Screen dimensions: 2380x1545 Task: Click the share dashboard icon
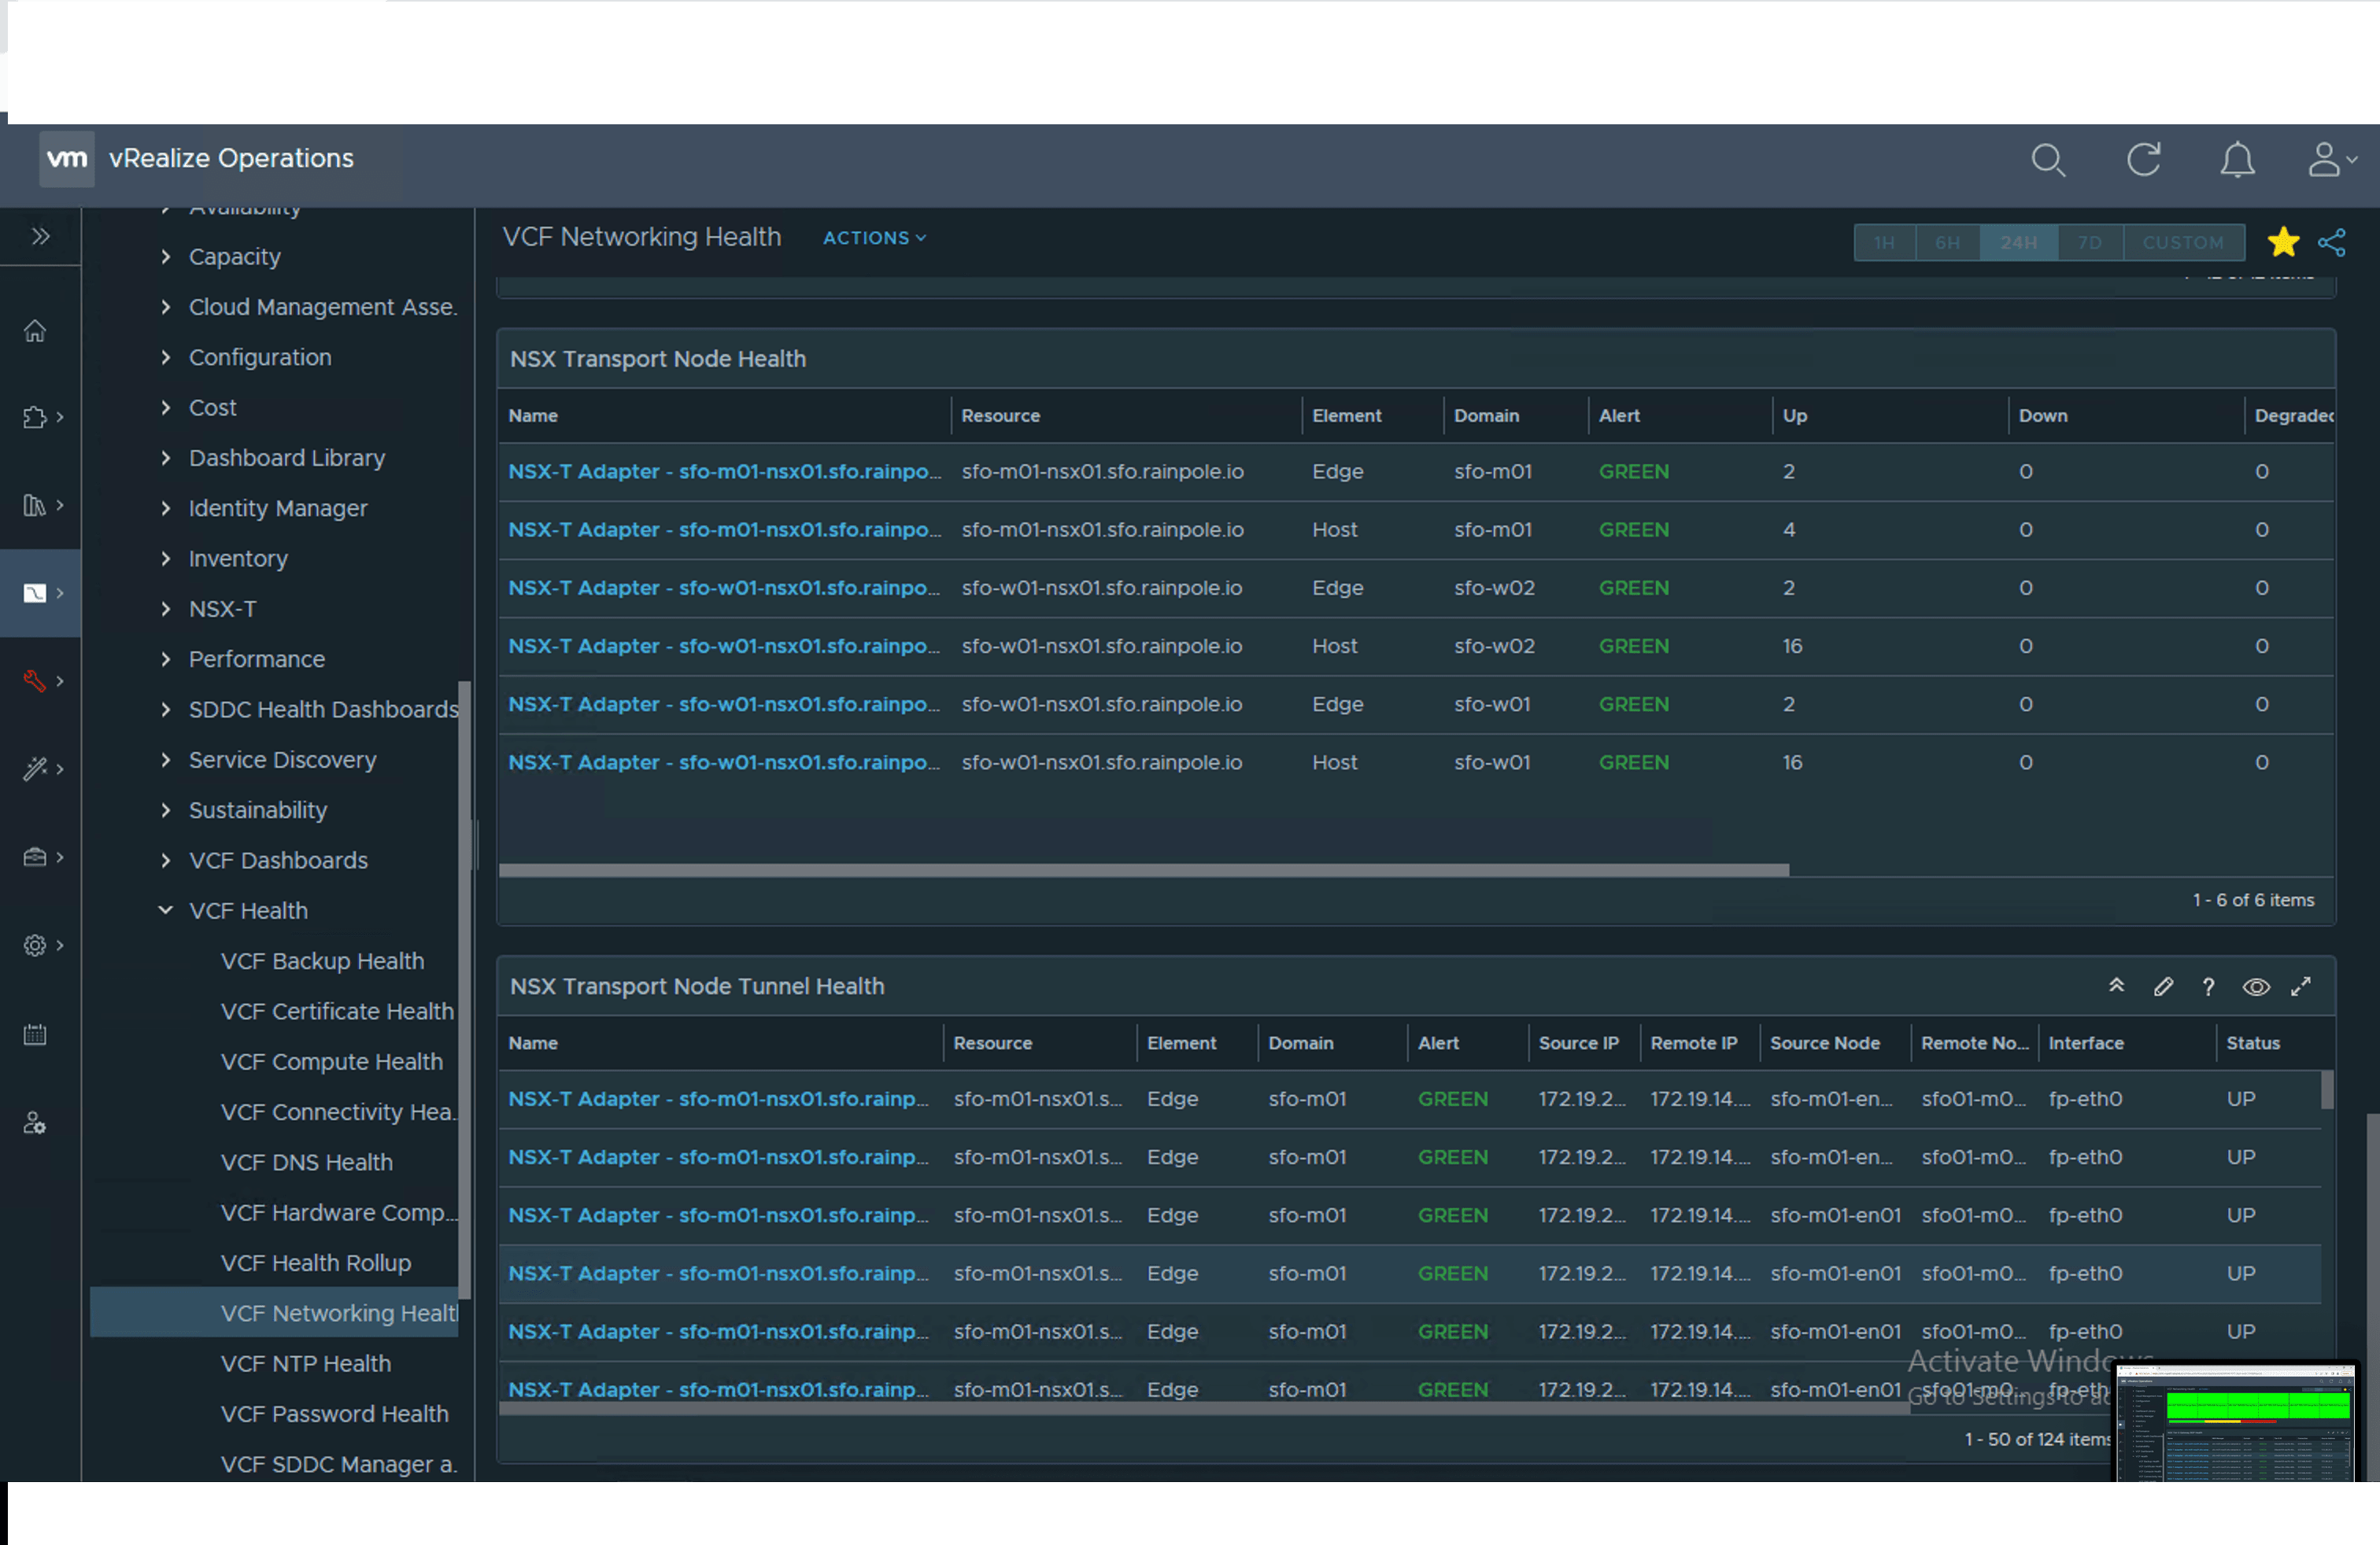point(2332,243)
